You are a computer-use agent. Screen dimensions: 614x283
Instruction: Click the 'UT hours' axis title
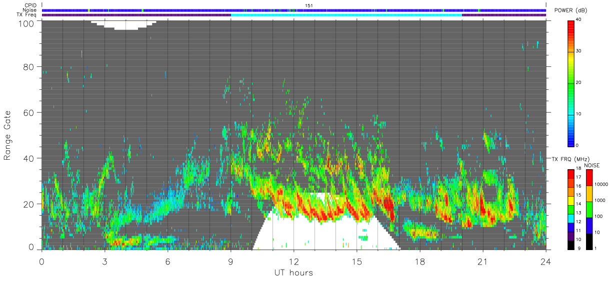click(293, 273)
